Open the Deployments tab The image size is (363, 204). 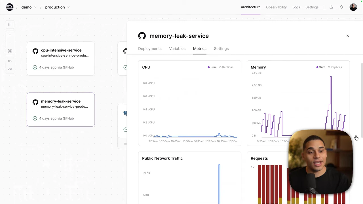(x=150, y=48)
